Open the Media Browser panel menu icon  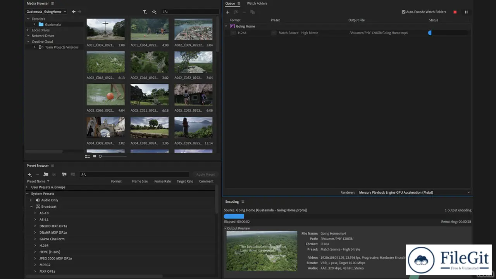point(52,3)
